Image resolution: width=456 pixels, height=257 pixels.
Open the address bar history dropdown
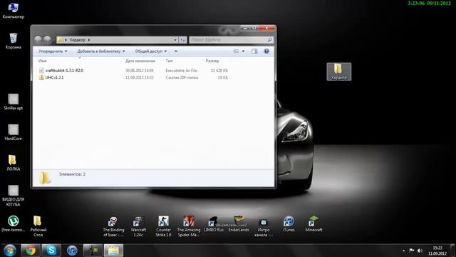(x=175, y=40)
